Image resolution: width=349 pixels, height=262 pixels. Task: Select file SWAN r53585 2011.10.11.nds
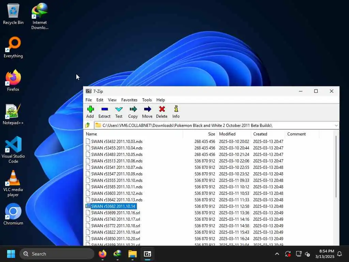(117, 187)
